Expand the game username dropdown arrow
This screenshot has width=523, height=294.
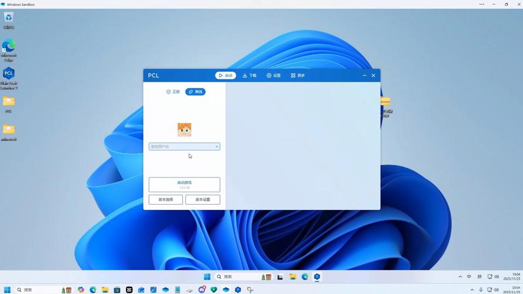(216, 146)
